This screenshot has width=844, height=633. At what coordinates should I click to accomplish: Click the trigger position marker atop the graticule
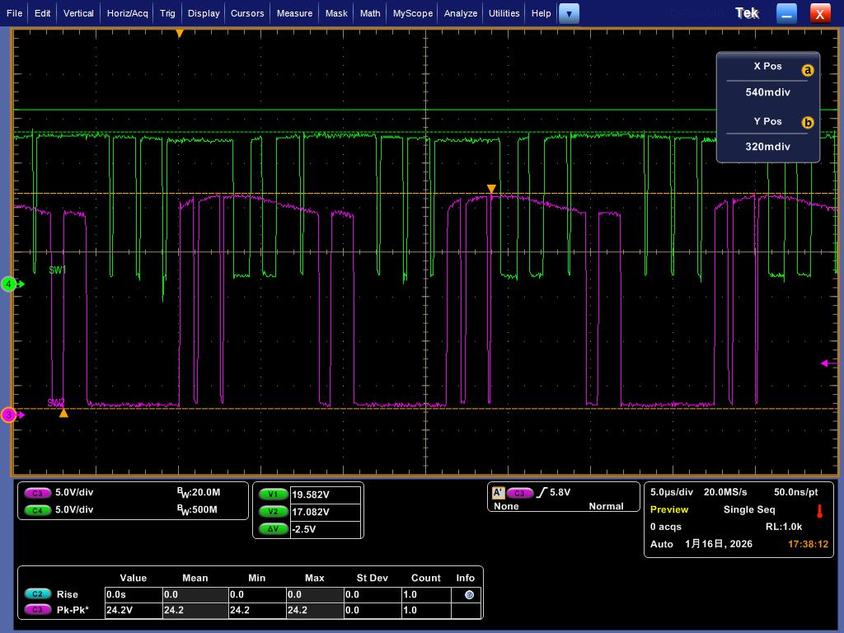coord(179,34)
